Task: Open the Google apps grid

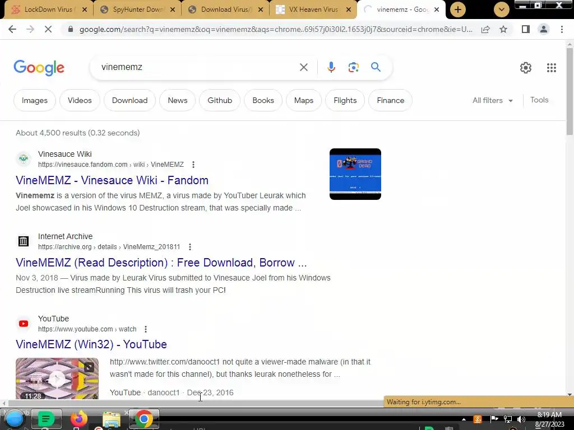Action: point(552,68)
